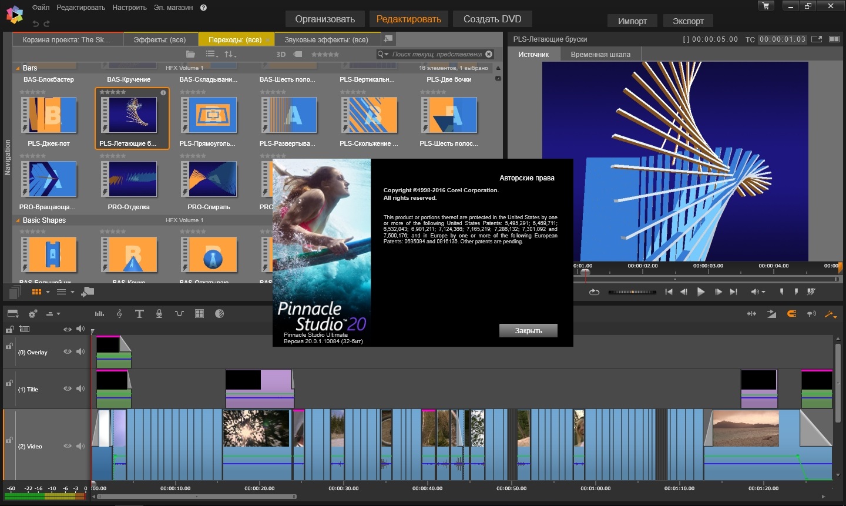Select the Корзина проекта library tab
846x506 pixels.
tap(68, 39)
